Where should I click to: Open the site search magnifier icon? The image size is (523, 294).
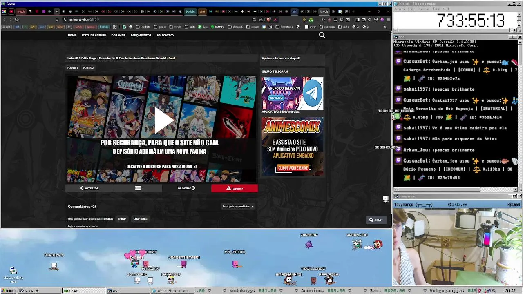(x=322, y=36)
